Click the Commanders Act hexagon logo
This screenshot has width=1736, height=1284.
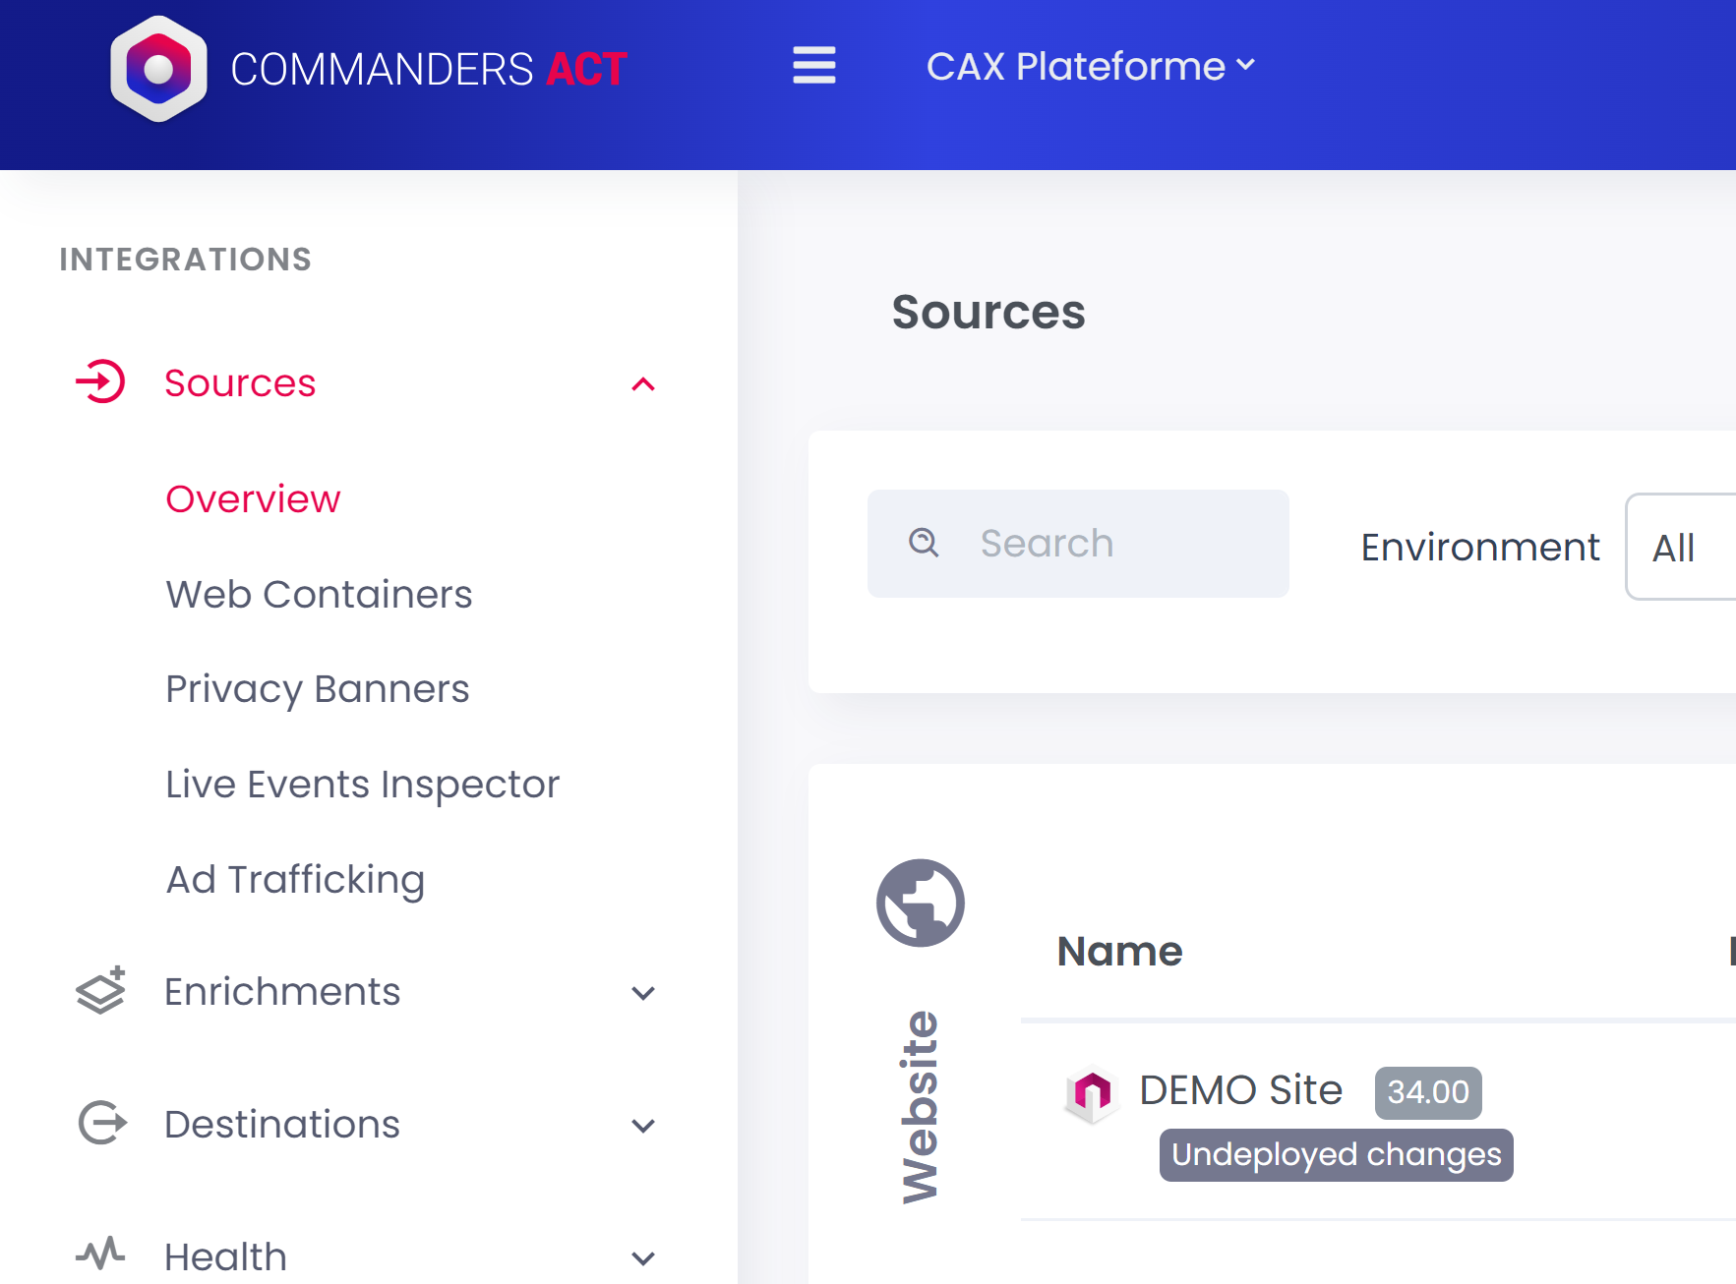point(158,69)
